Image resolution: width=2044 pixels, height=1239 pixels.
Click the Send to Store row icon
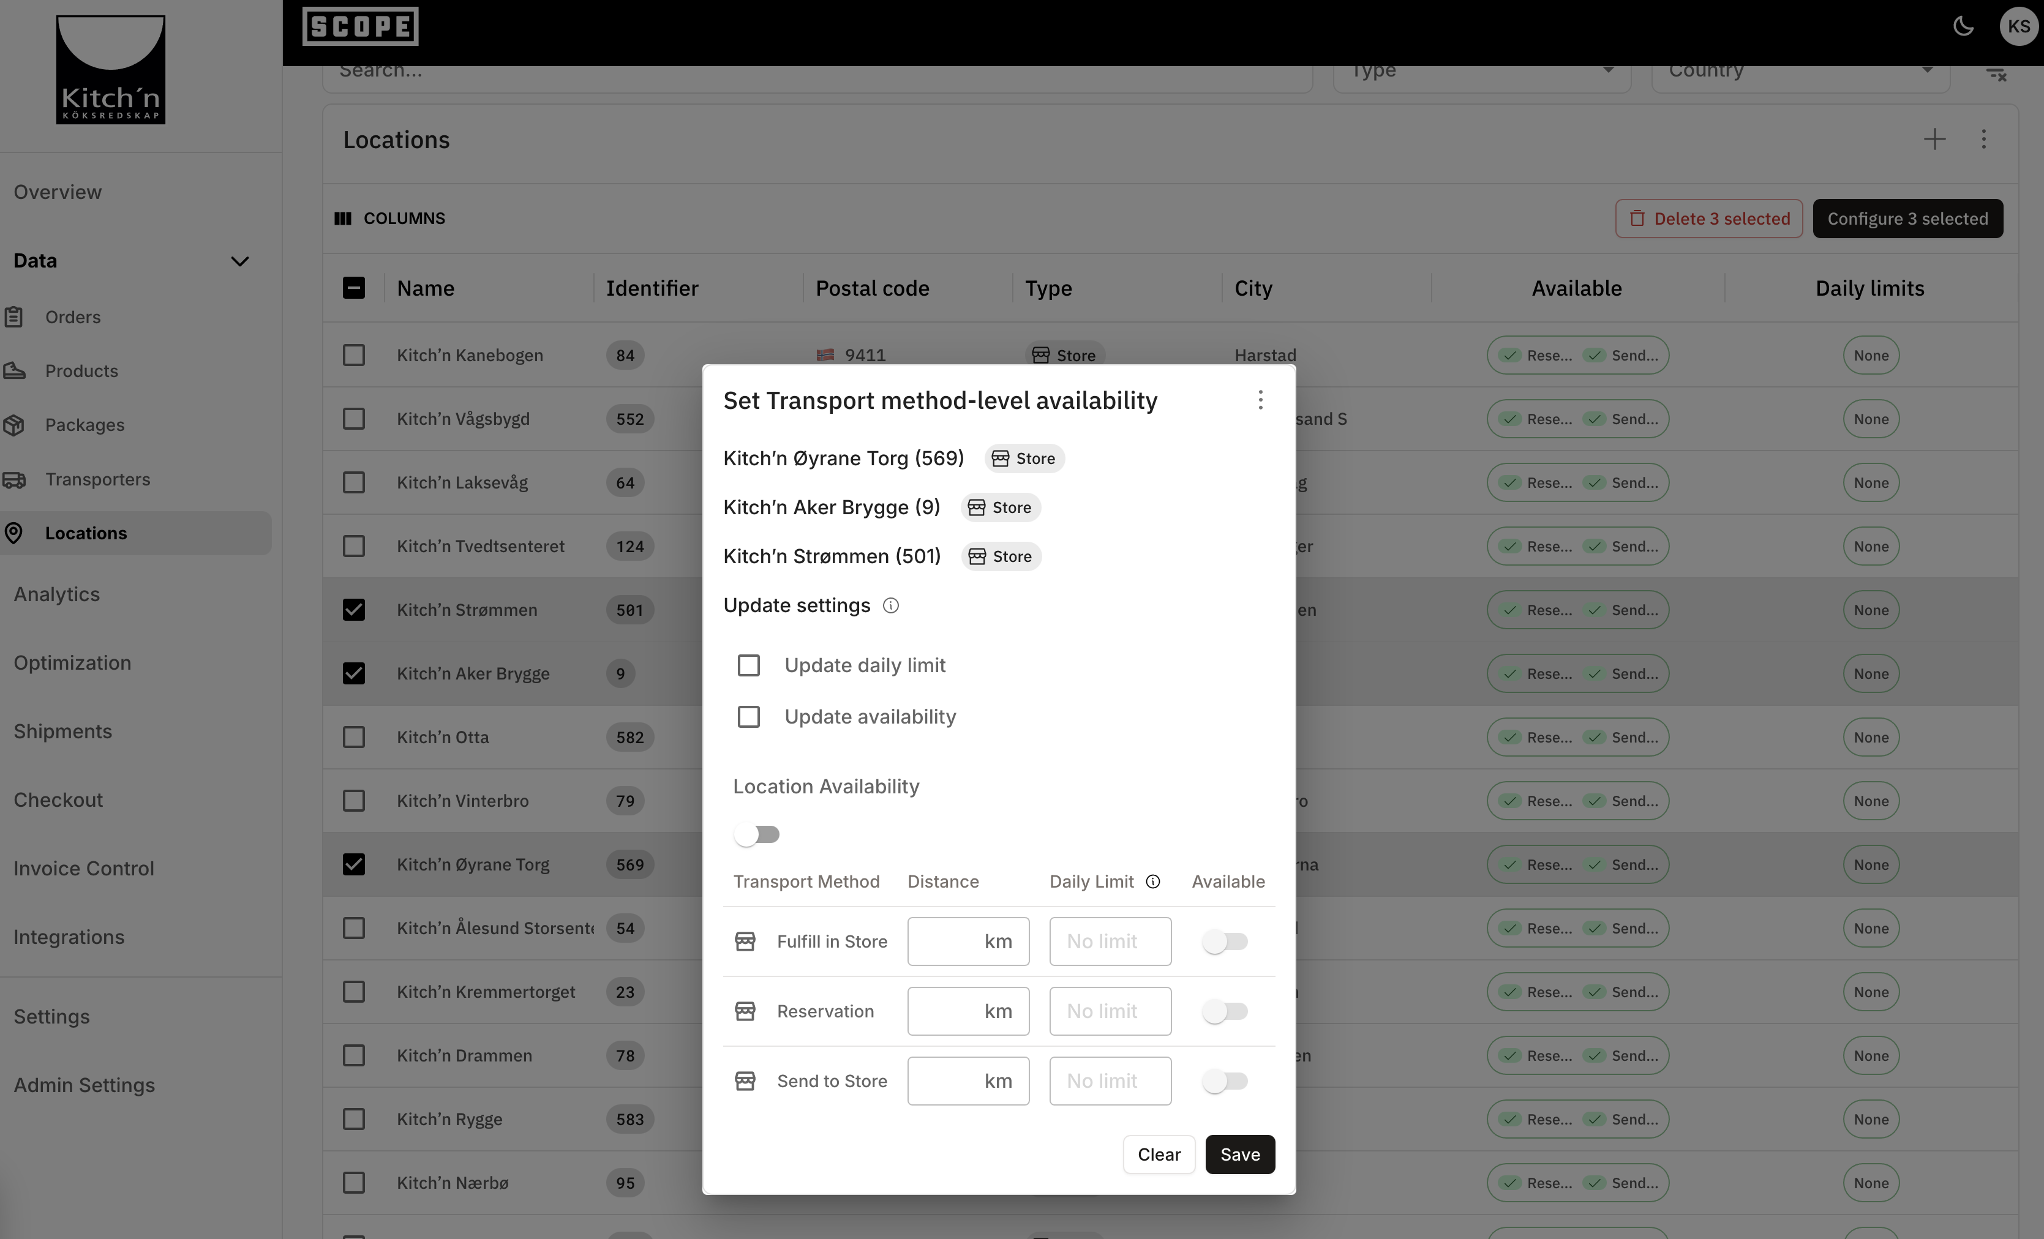tap(745, 1080)
